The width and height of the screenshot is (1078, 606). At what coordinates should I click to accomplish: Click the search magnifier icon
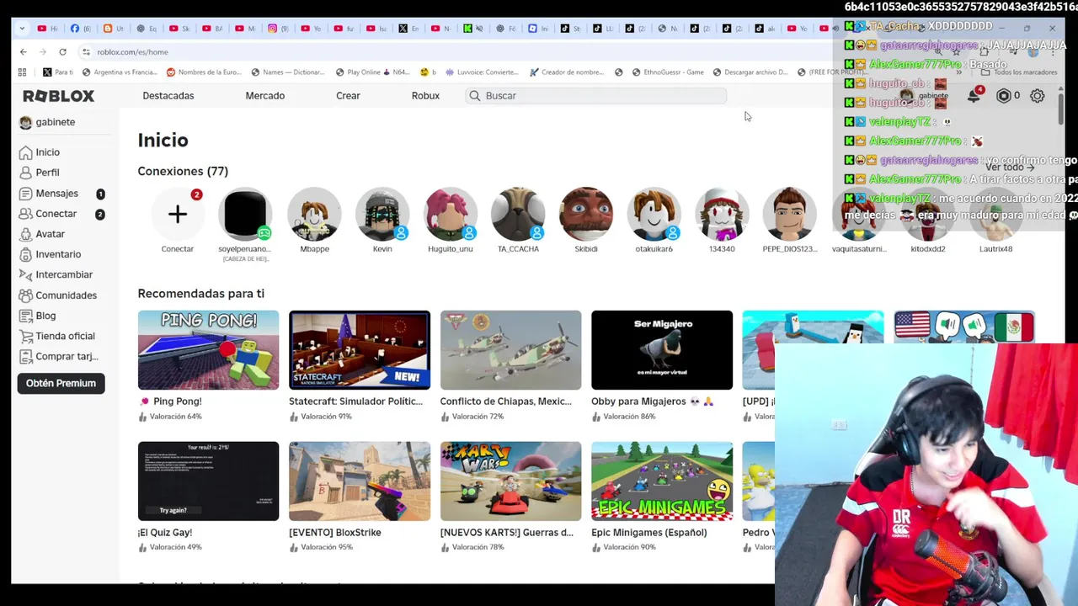[475, 96]
